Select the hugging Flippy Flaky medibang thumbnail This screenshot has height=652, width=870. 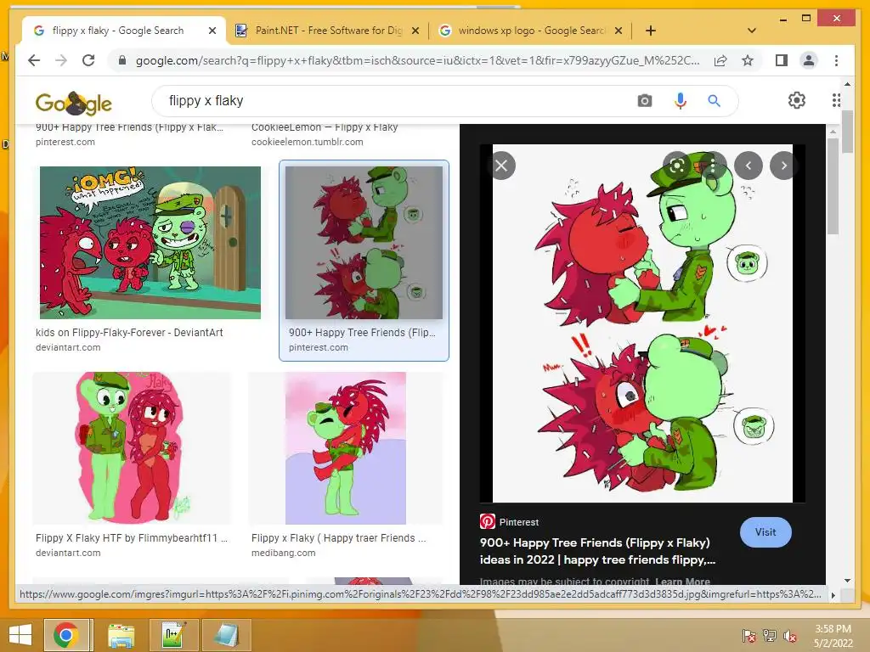click(x=346, y=448)
